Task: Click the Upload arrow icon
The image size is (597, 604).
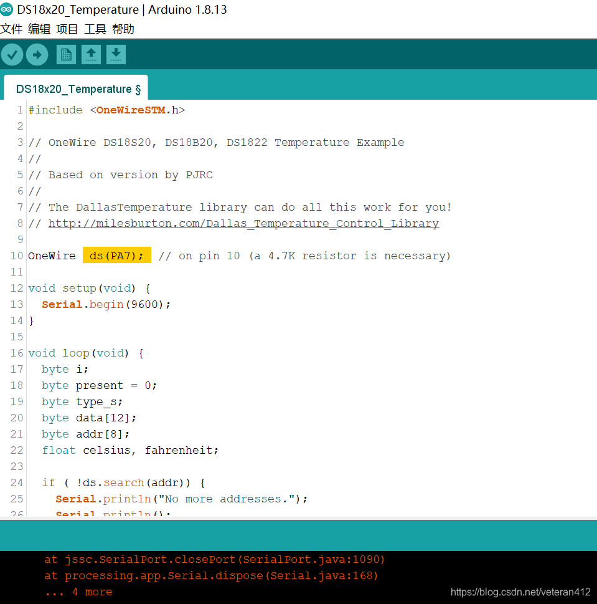Action: (x=37, y=54)
